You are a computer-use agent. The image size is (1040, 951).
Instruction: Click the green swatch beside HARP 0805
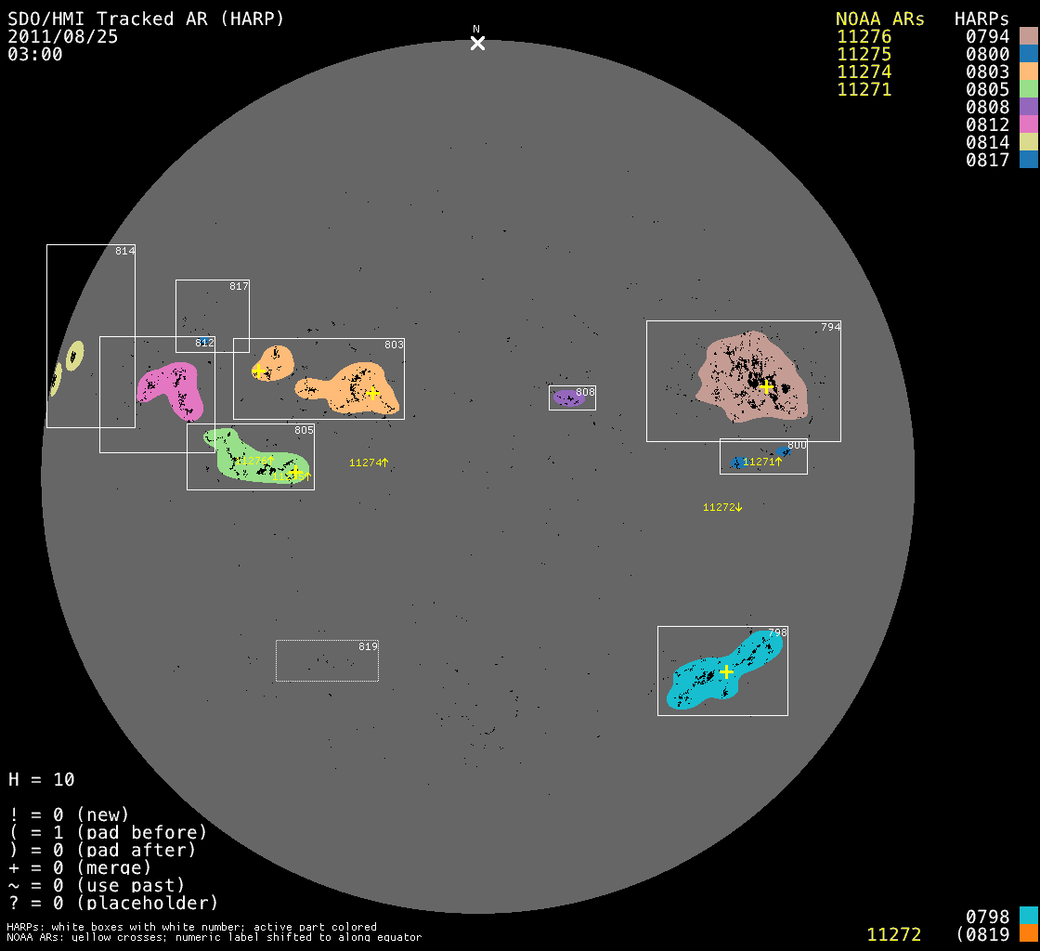(x=1028, y=89)
